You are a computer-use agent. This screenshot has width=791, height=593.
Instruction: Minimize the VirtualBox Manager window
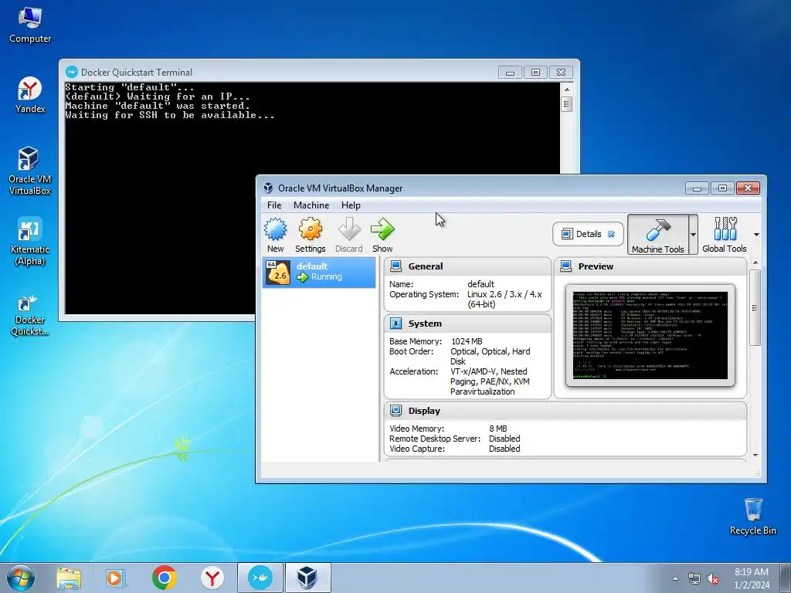(698, 188)
